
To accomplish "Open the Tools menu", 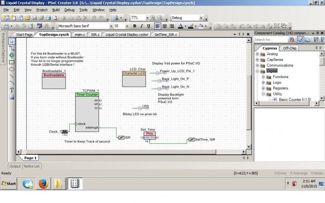I will point(83,10).
